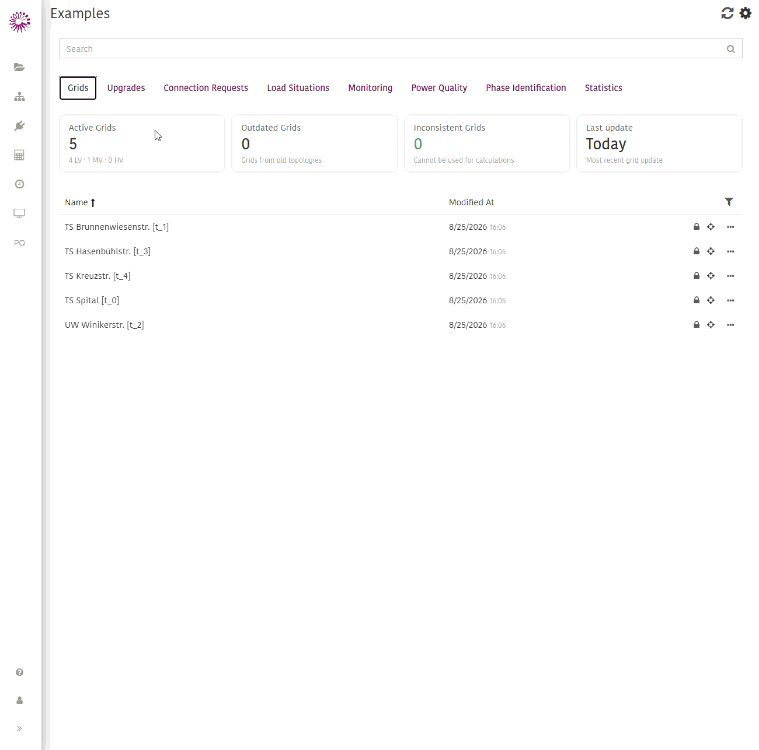This screenshot has height=750, width=759.
Task: Click the Inconsistent Grids summary card
Action: coord(487,143)
